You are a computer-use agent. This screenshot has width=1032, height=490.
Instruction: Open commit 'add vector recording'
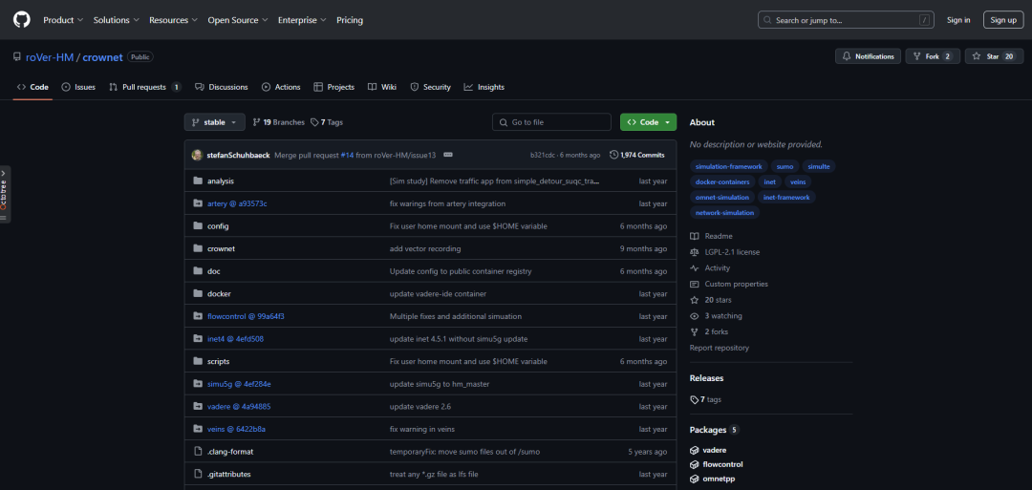coord(425,248)
